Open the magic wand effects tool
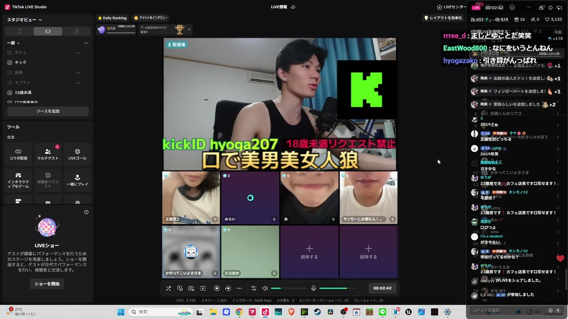This screenshot has height=319, width=568. pyautogui.click(x=169, y=288)
